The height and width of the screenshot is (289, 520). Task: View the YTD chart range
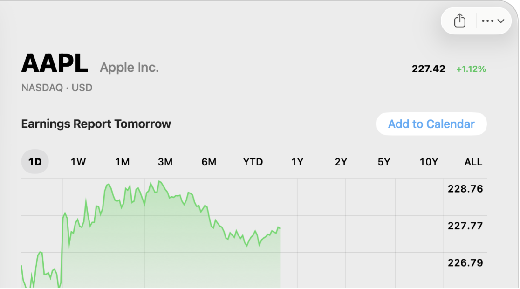(253, 162)
